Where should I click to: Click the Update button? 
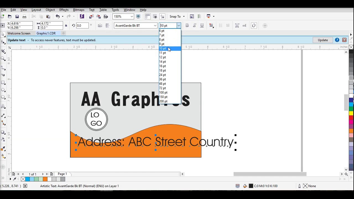point(323,40)
